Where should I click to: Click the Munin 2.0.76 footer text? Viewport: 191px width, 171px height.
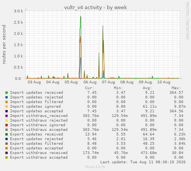pyautogui.click(x=95, y=167)
